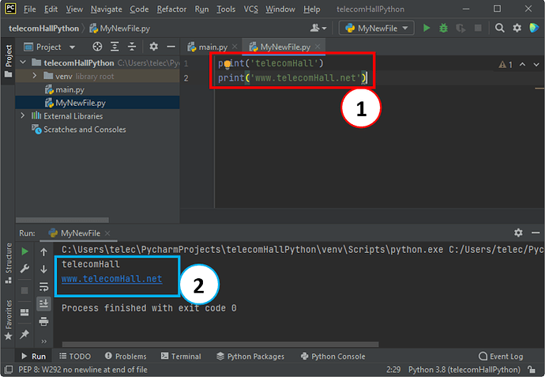The height and width of the screenshot is (377, 545).
Task: Open the File menu
Action: pos(29,9)
